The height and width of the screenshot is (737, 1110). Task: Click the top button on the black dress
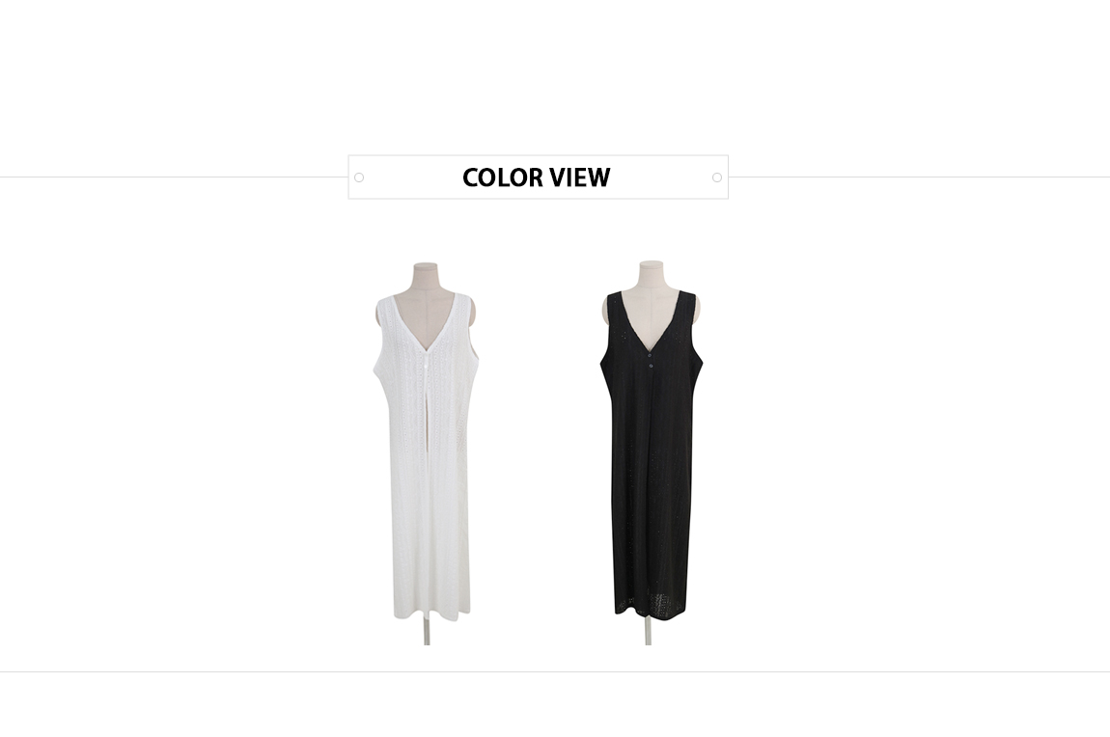point(650,356)
